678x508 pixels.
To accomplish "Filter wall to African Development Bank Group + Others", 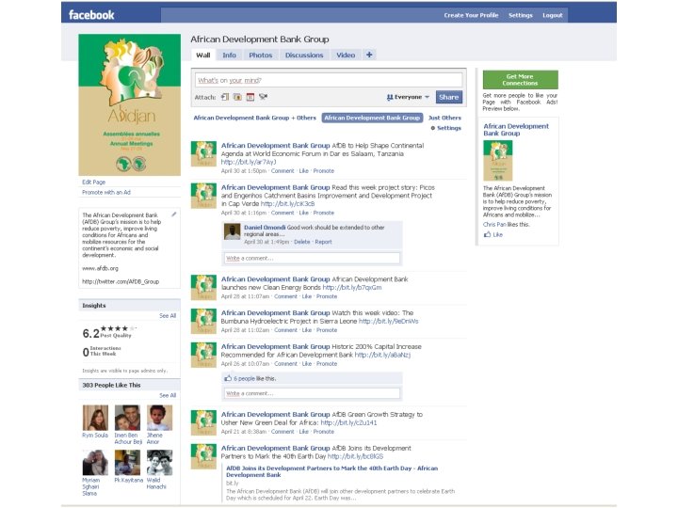I will tap(254, 118).
